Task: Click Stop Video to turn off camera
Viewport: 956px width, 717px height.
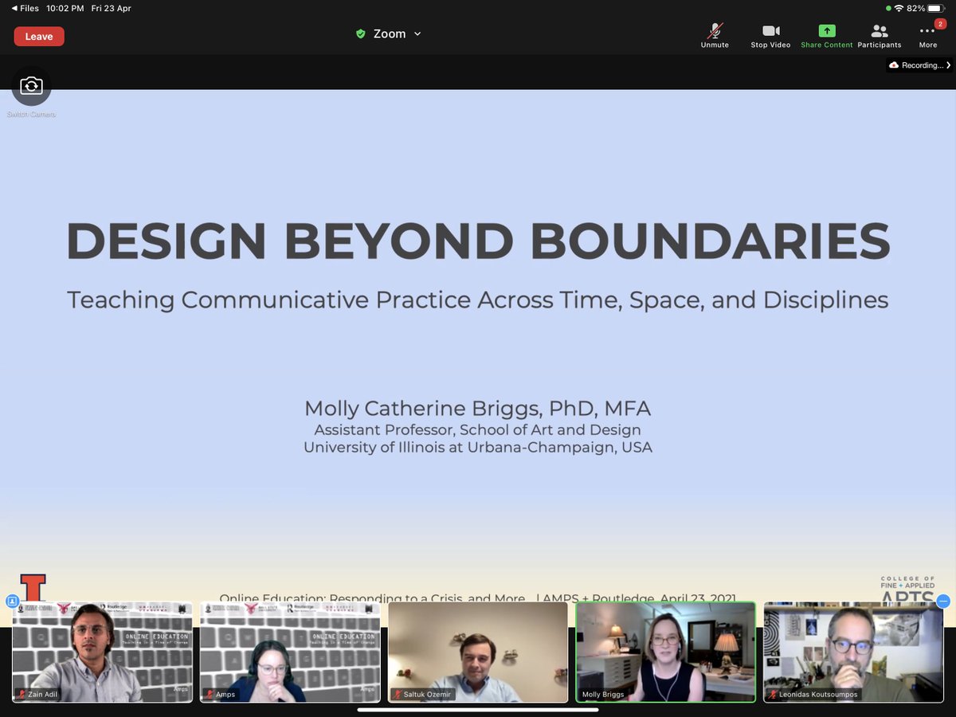Action: (770, 33)
